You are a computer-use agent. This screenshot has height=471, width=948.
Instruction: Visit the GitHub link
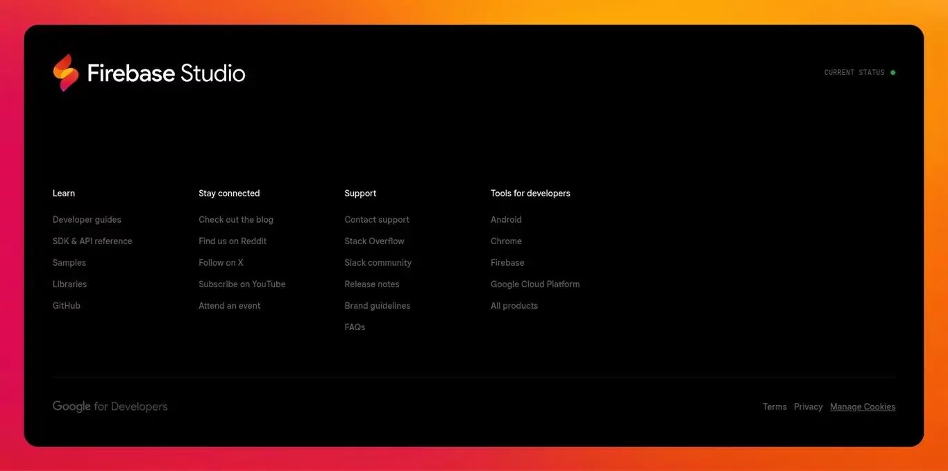(x=67, y=306)
